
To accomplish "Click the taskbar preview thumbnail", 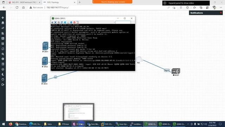I will pyautogui.click(x=78, y=112).
